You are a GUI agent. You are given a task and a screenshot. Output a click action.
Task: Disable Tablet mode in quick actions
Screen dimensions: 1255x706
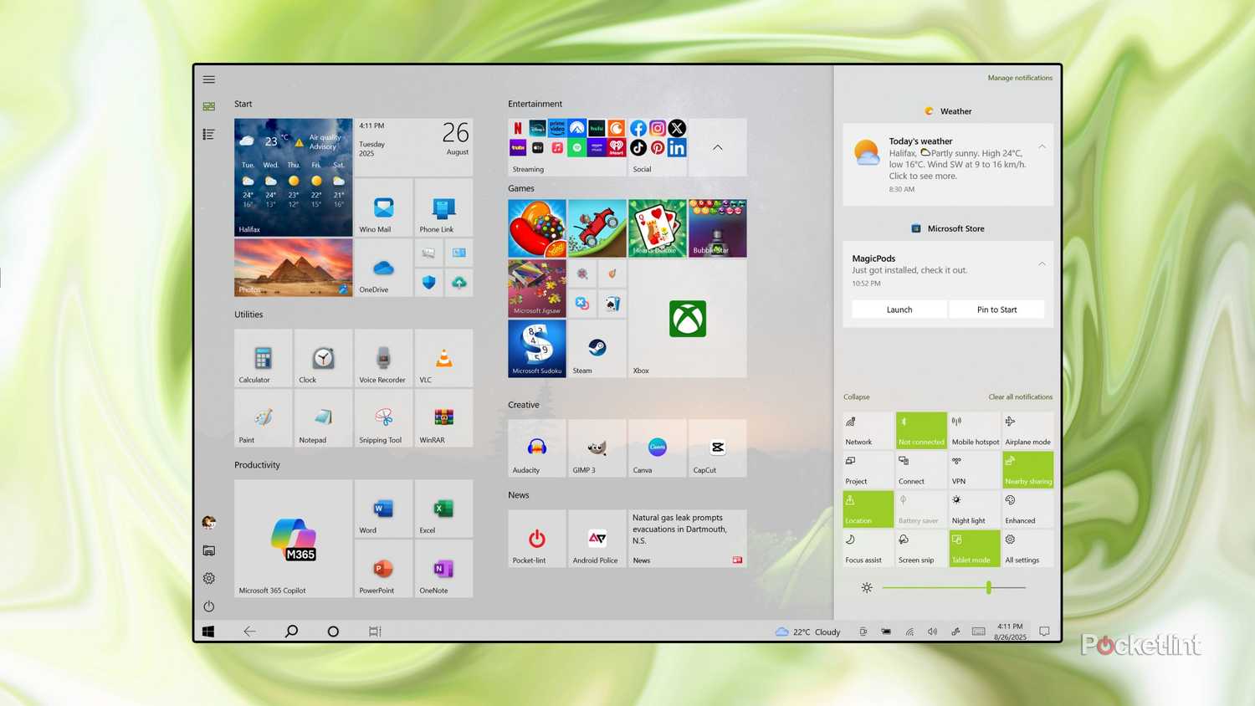974,548
